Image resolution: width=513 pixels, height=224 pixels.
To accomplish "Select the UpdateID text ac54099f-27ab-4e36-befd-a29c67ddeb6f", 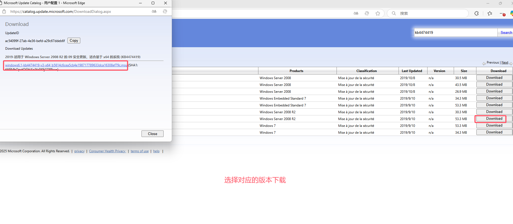I will pyautogui.click(x=35, y=41).
